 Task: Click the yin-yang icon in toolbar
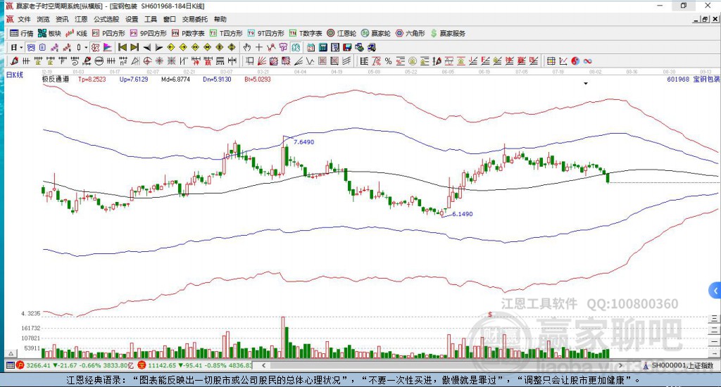click(575, 61)
